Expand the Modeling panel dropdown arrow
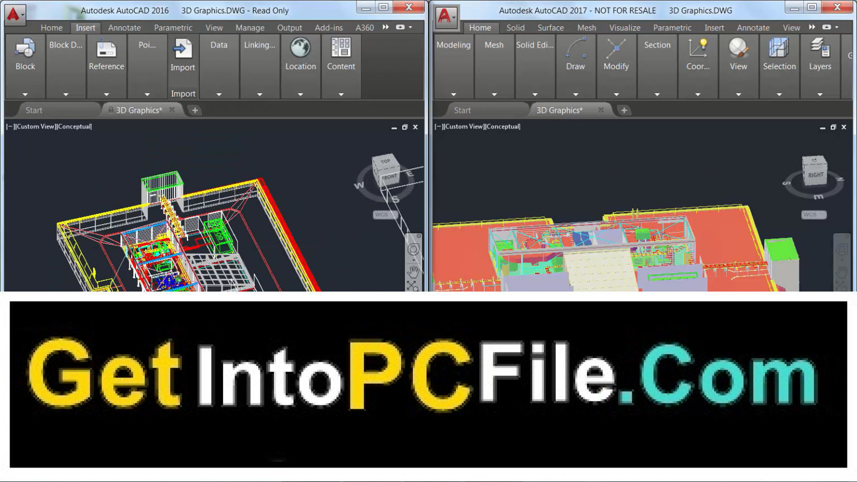857x482 pixels. tap(453, 94)
